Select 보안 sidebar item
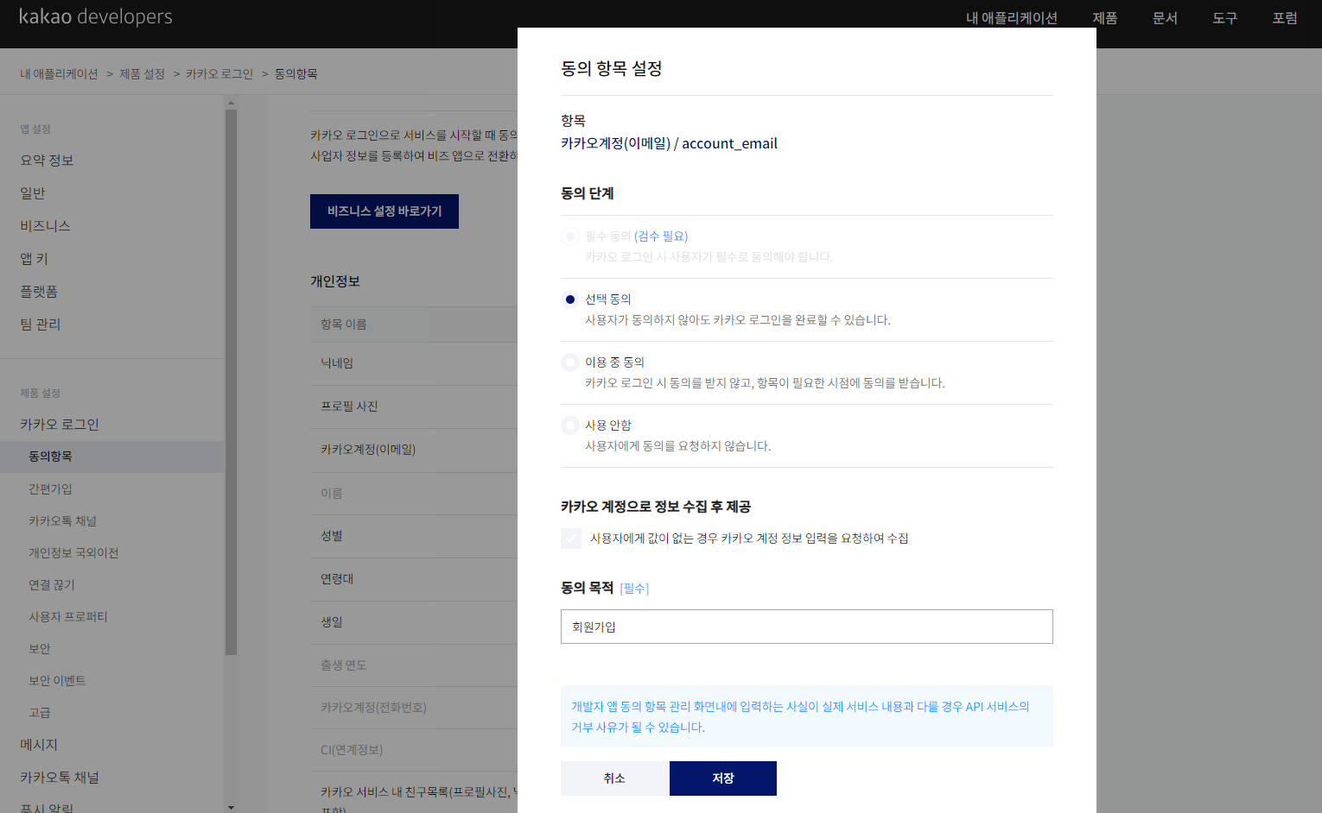The image size is (1322, 813). point(40,649)
